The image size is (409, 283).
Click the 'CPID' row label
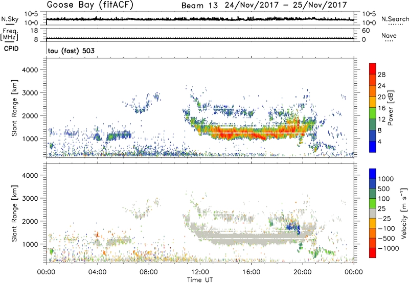(x=11, y=49)
